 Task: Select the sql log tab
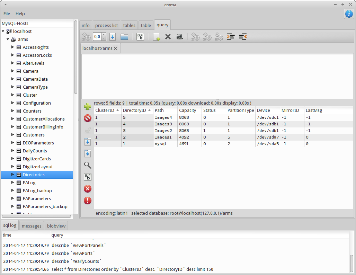tap(10, 225)
